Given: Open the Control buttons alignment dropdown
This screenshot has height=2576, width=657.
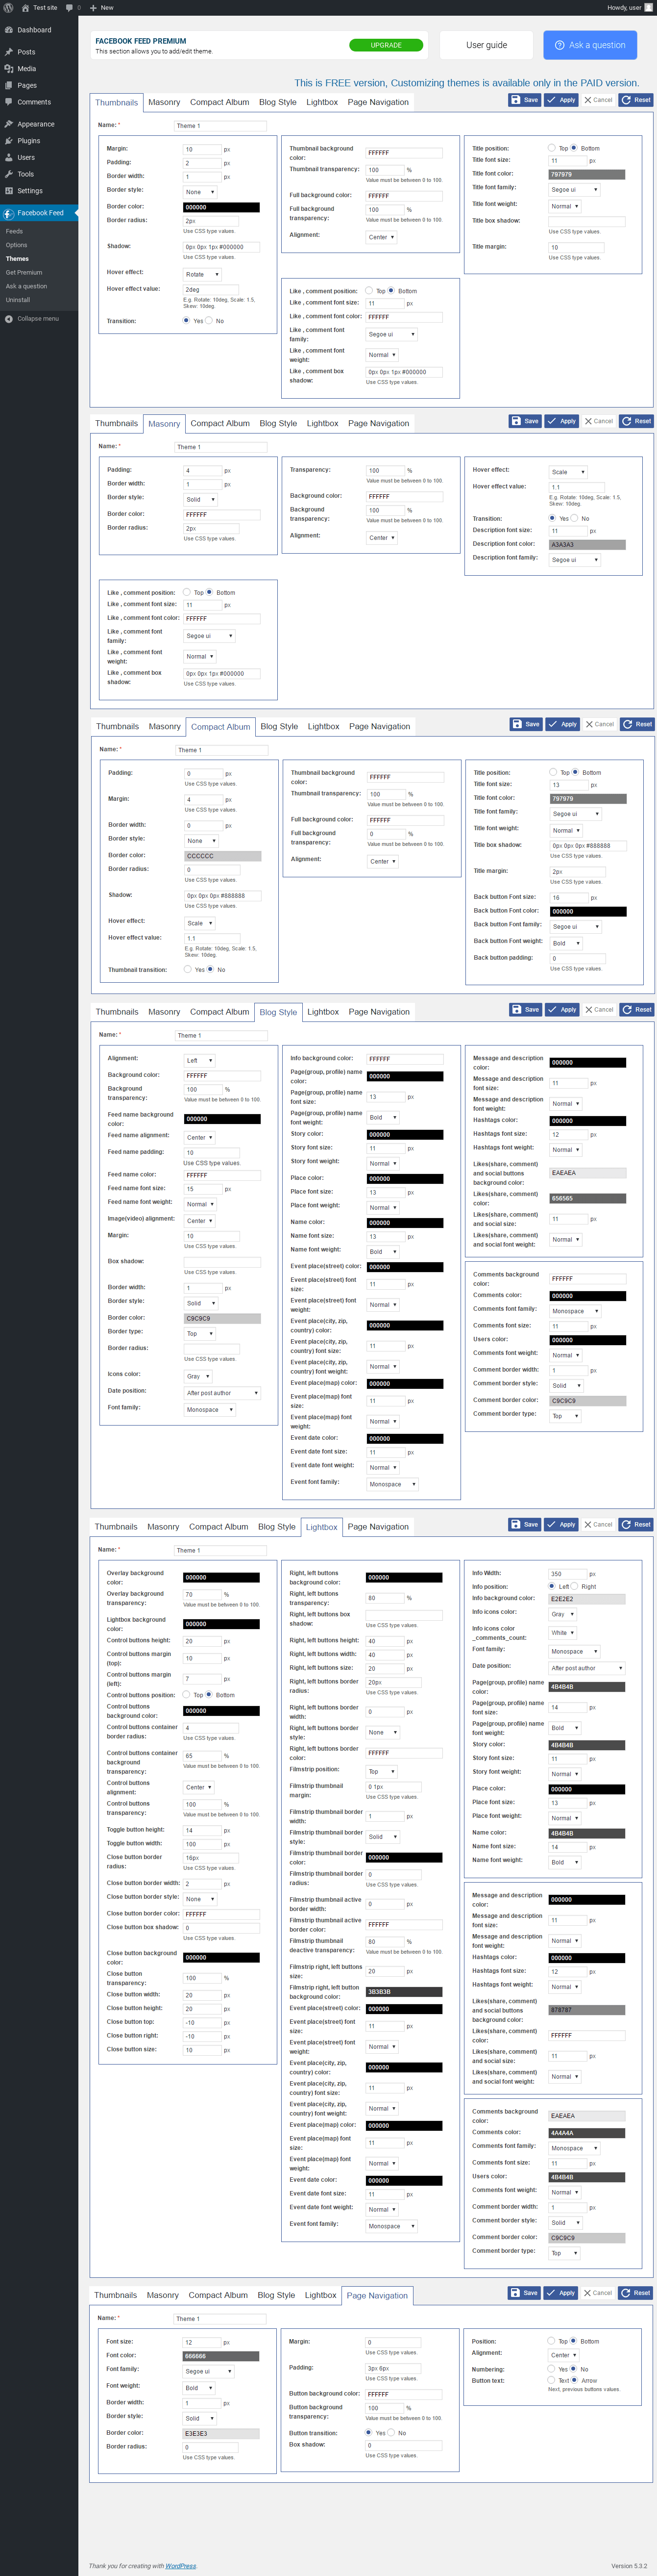Looking at the screenshot, I should pos(199,1787).
